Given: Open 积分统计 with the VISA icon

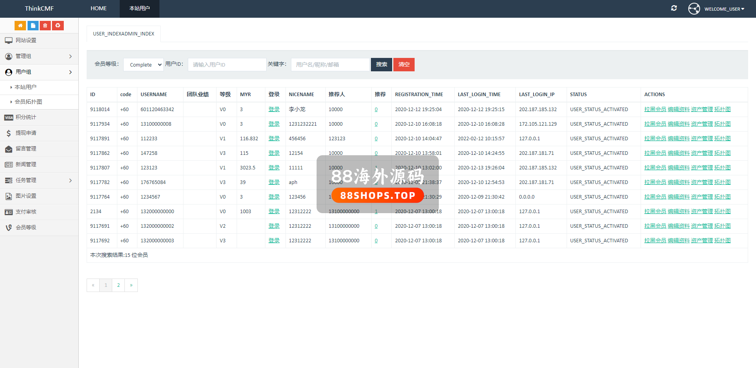Looking at the screenshot, I should click(x=26, y=117).
